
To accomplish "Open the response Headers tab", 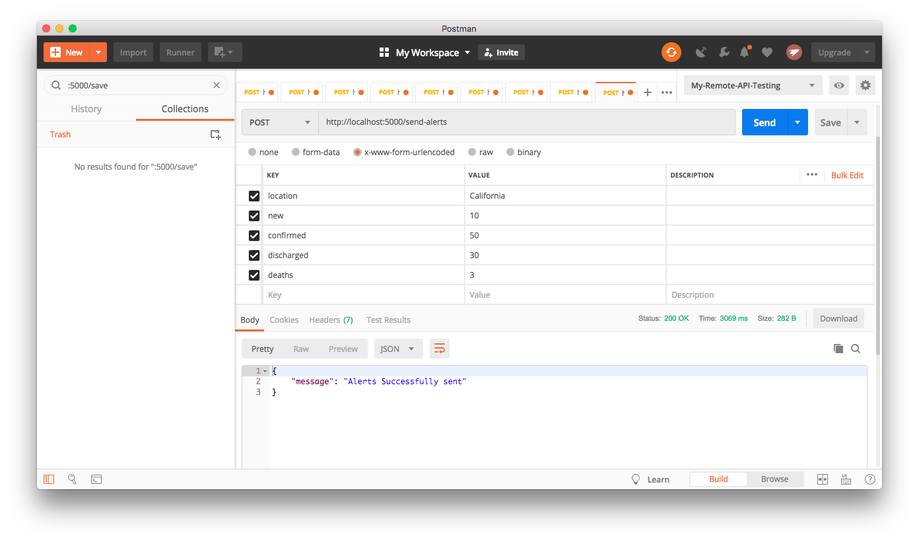I will 331,320.
